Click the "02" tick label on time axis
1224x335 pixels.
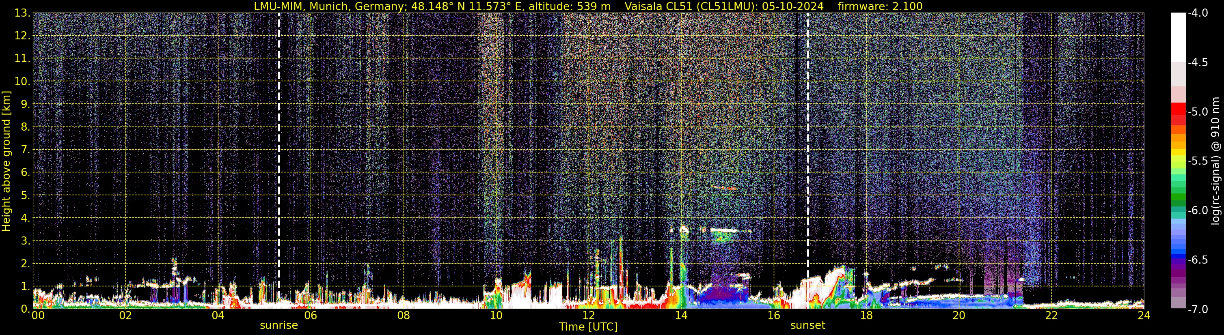[125, 316]
